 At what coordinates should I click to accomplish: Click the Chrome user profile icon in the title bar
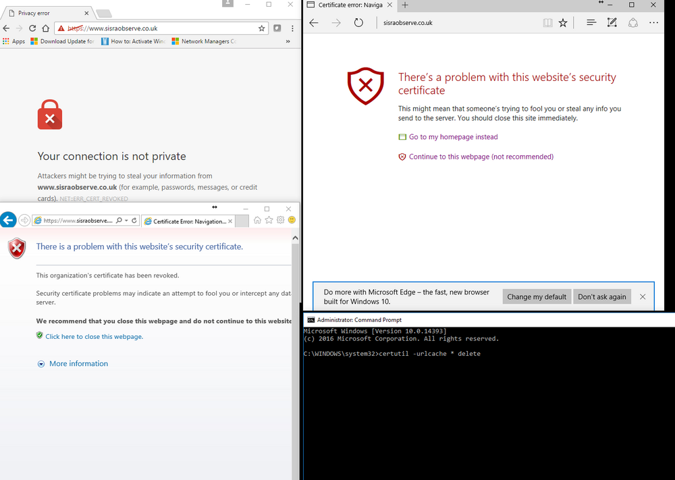(x=227, y=4)
